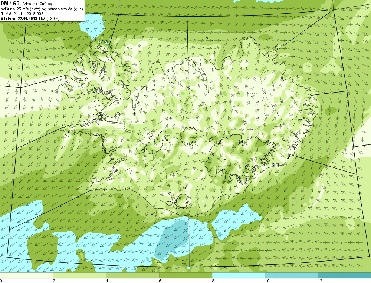The image size is (371, 283).
Task: Click the 'DMI/IGB' title text
Action: click(x=10, y=4)
